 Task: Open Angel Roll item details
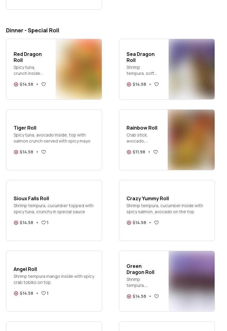[x=25, y=269]
